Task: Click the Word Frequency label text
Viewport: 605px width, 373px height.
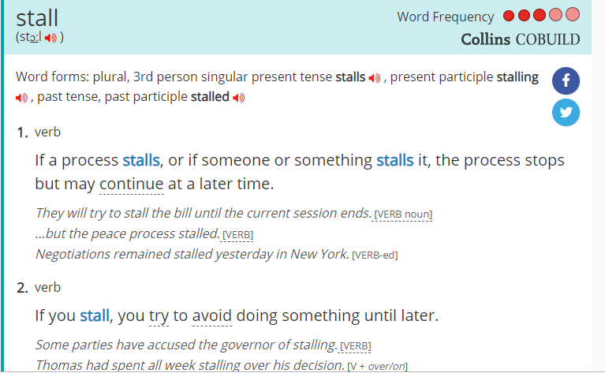Action: click(445, 17)
